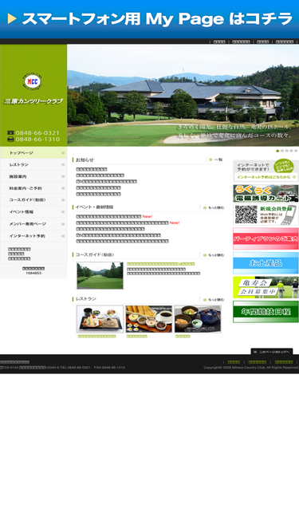Click the MCC club logo emblem
The image size is (299, 532).
click(33, 81)
